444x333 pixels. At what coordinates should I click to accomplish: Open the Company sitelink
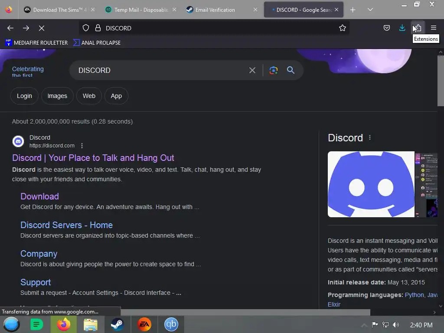coord(39,254)
